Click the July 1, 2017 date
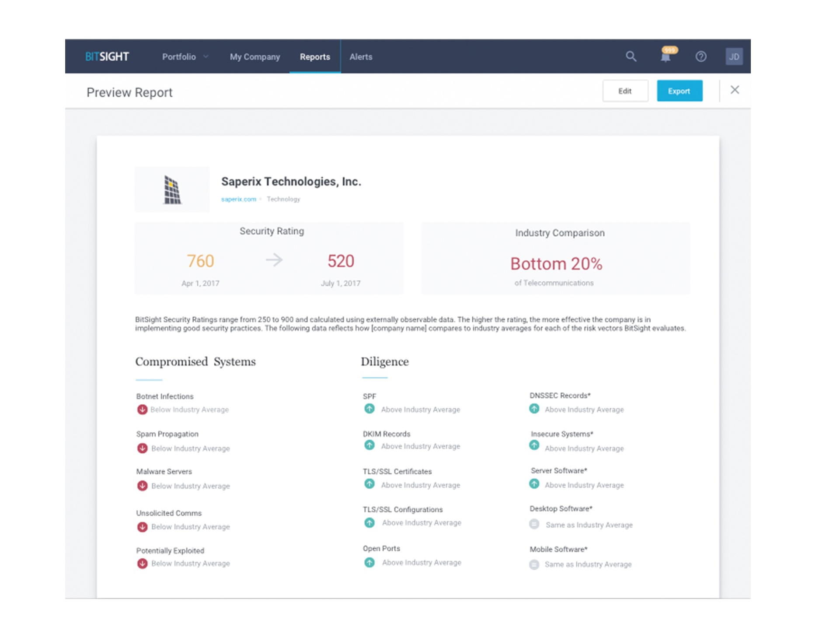The height and width of the screenshot is (634, 816). 341,284
